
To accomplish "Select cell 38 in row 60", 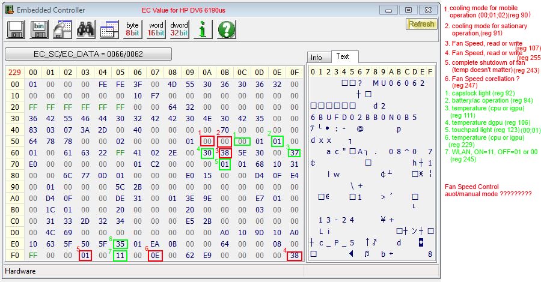I will [225, 152].
